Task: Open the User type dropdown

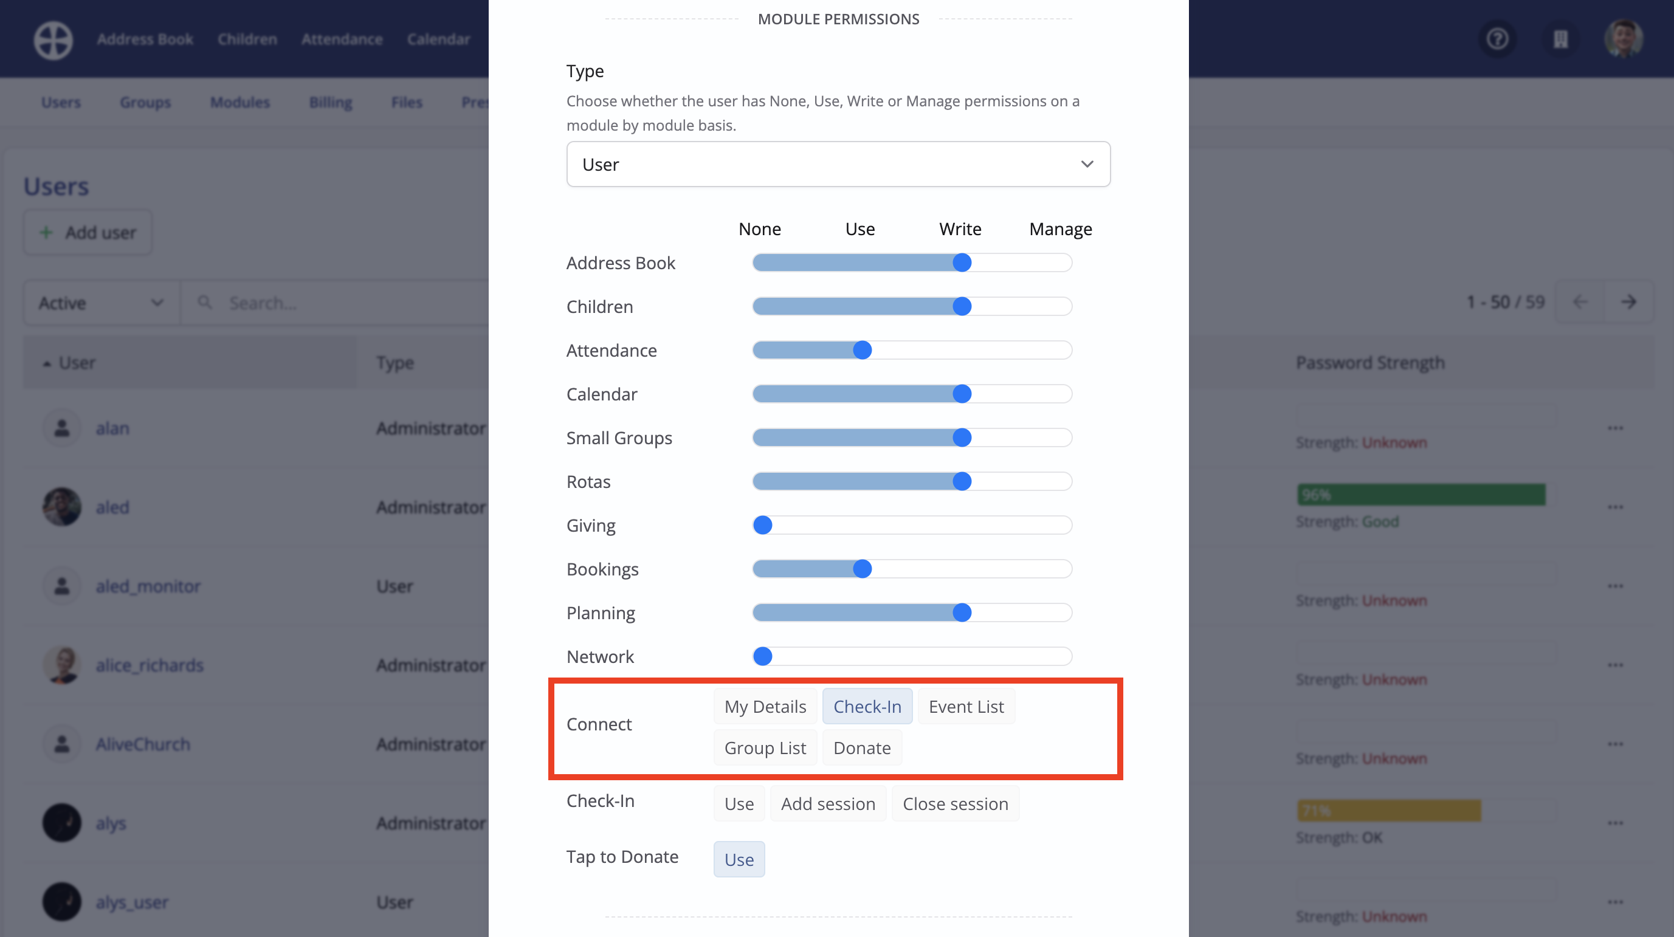Action: point(838,163)
